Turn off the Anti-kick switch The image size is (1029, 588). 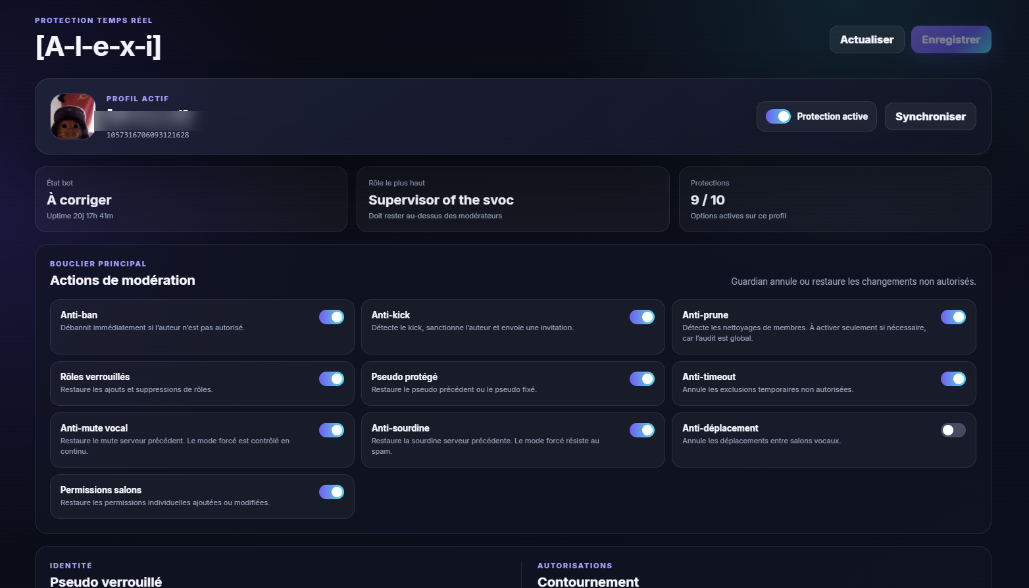pyautogui.click(x=642, y=317)
